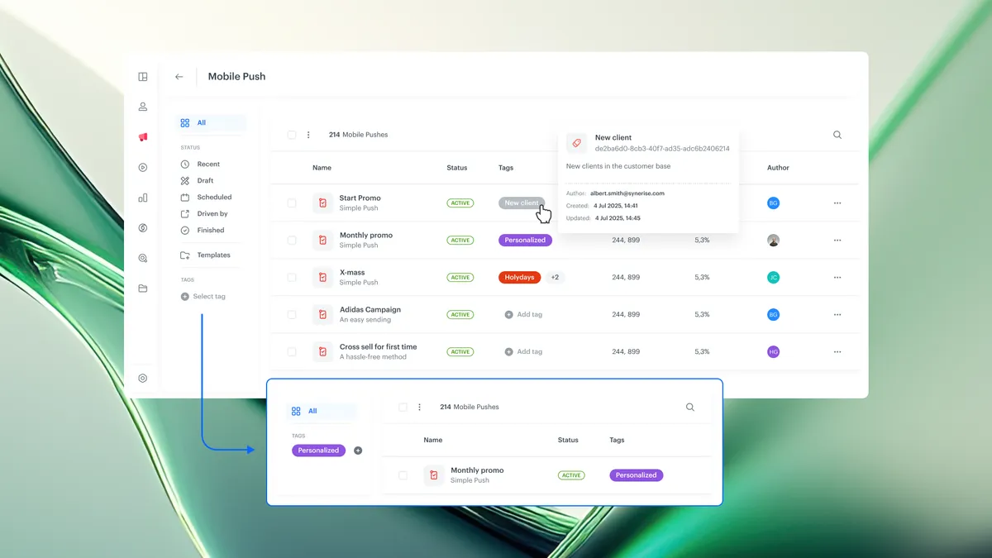Toggle the select-all checkbox next to 214 Mobile Pushes

tap(292, 135)
